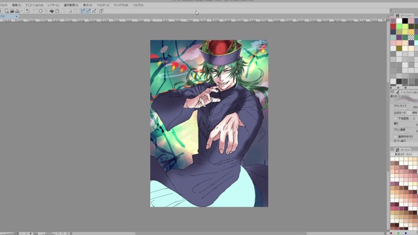Click the Scale/Rotate transform icon
418x235 pixels.
tap(57, 11)
